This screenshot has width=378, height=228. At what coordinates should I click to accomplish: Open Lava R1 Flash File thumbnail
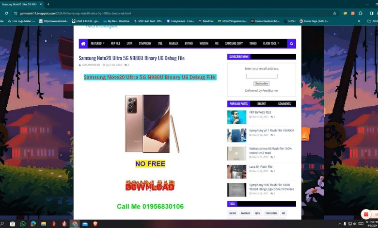[236, 172]
